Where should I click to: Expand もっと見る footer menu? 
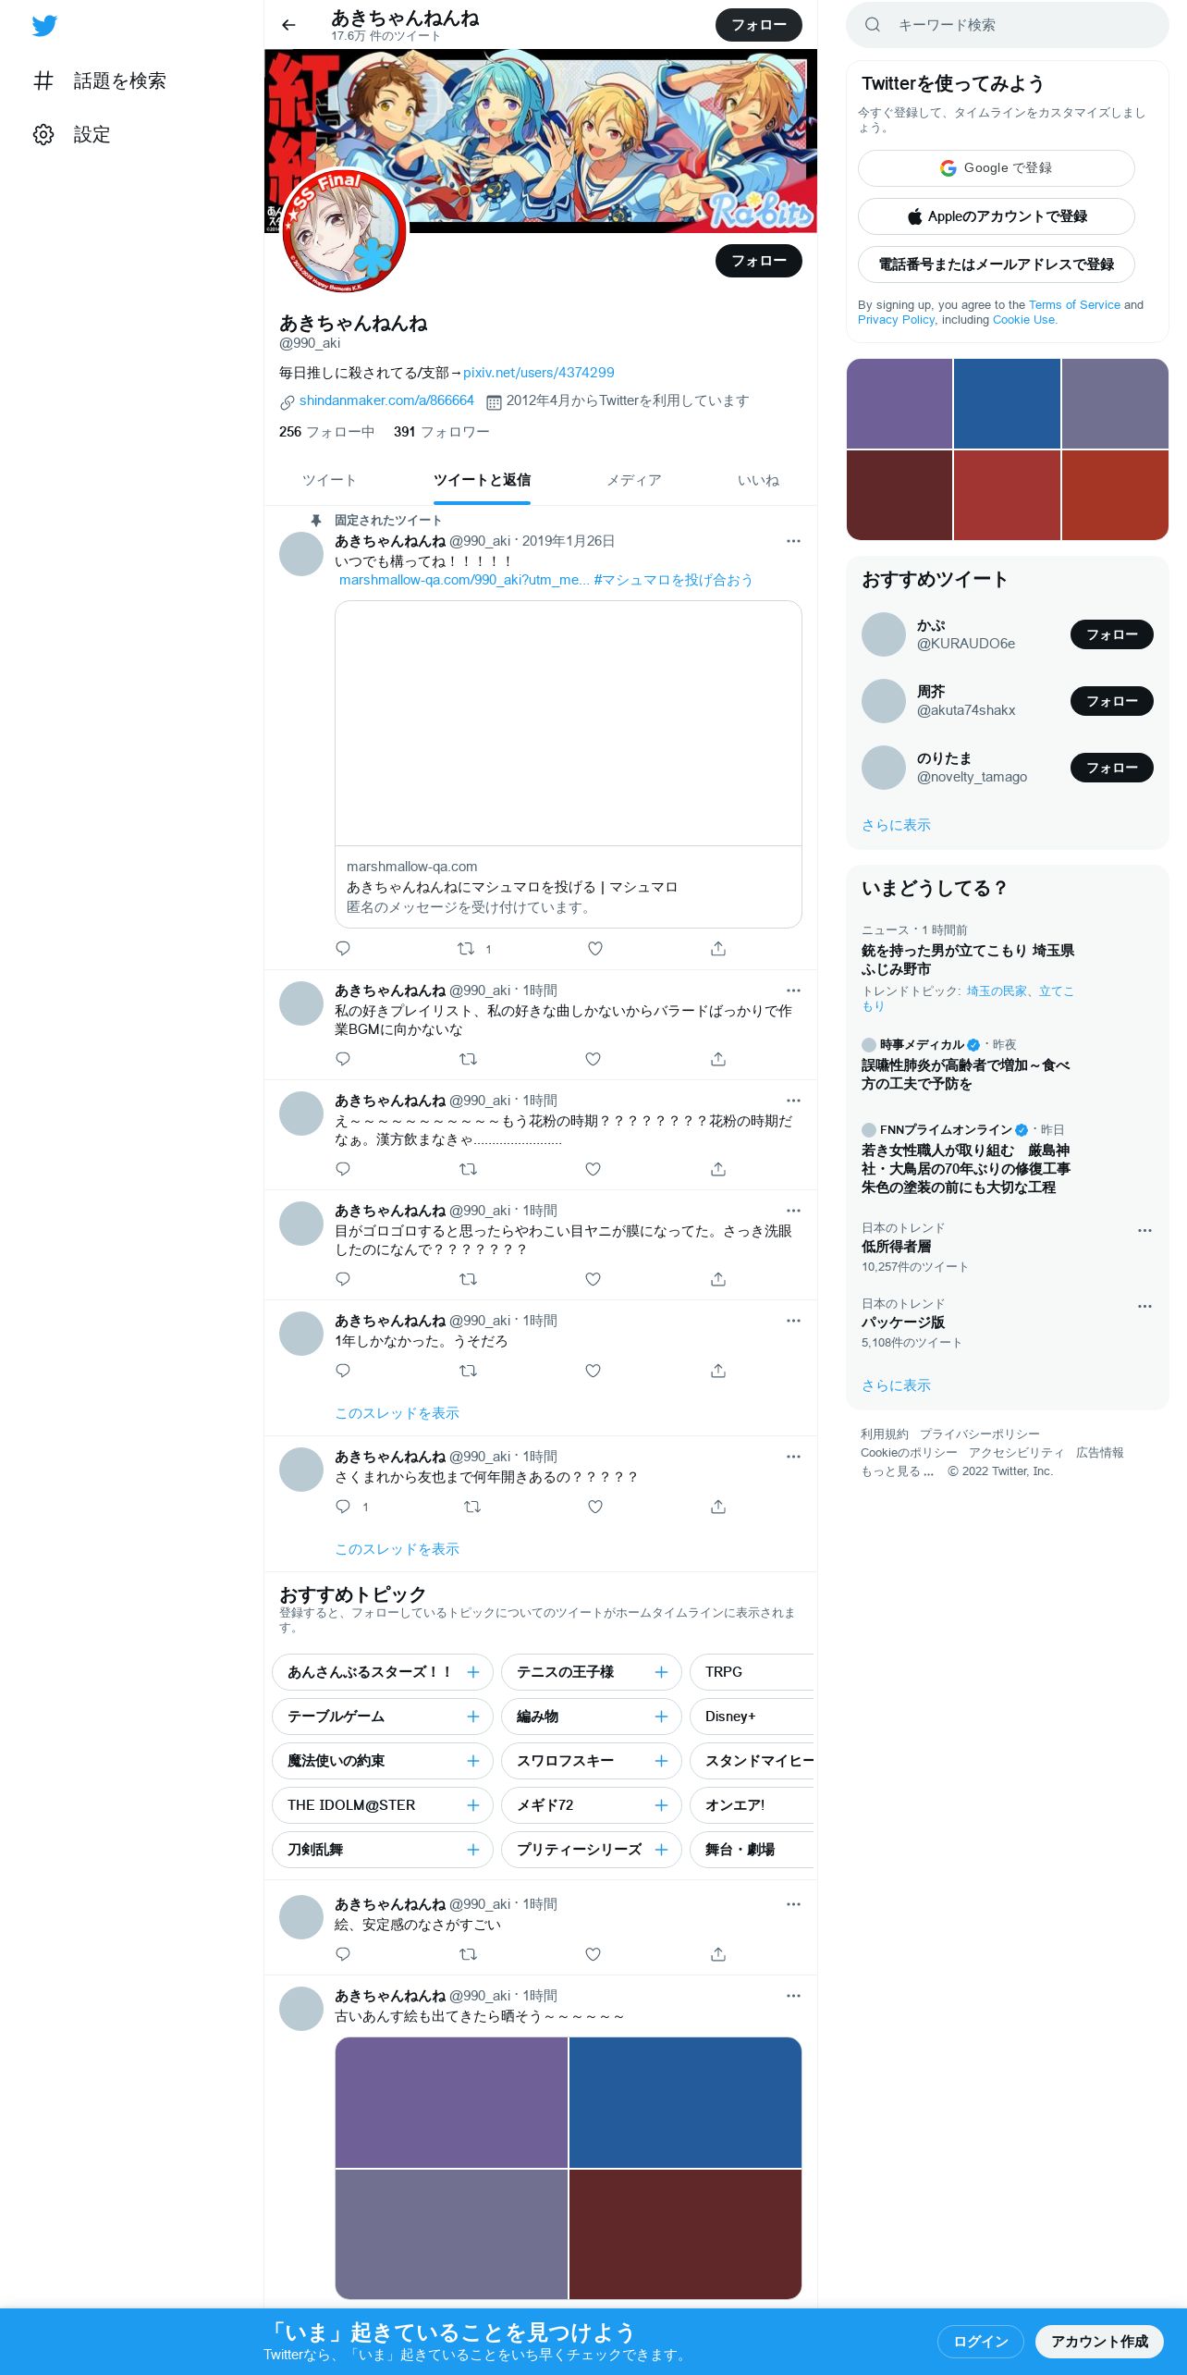click(897, 1471)
